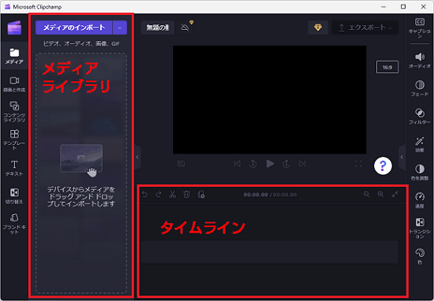The height and width of the screenshot is (301, 434).
Task: Open the エクスポート dropdown
Action: point(365,28)
